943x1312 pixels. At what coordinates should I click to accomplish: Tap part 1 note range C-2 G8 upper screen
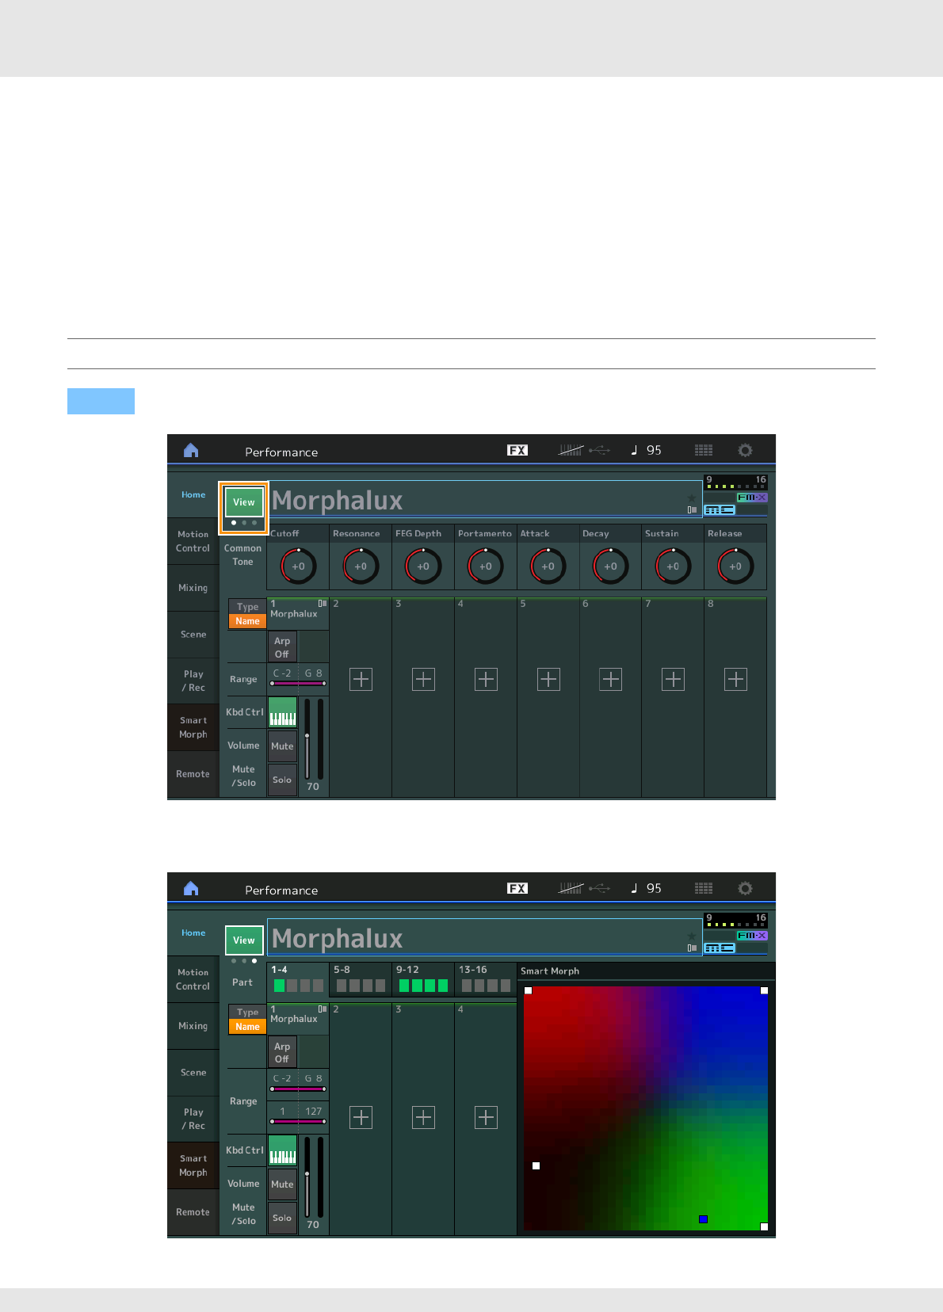298,678
